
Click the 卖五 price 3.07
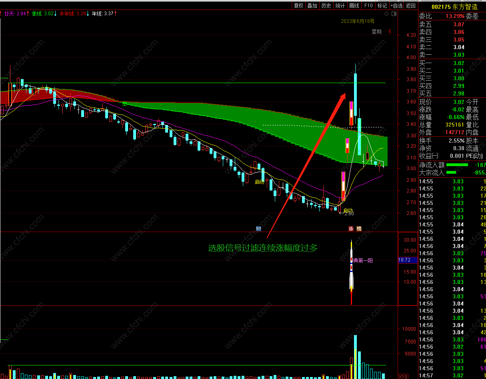coord(458,25)
